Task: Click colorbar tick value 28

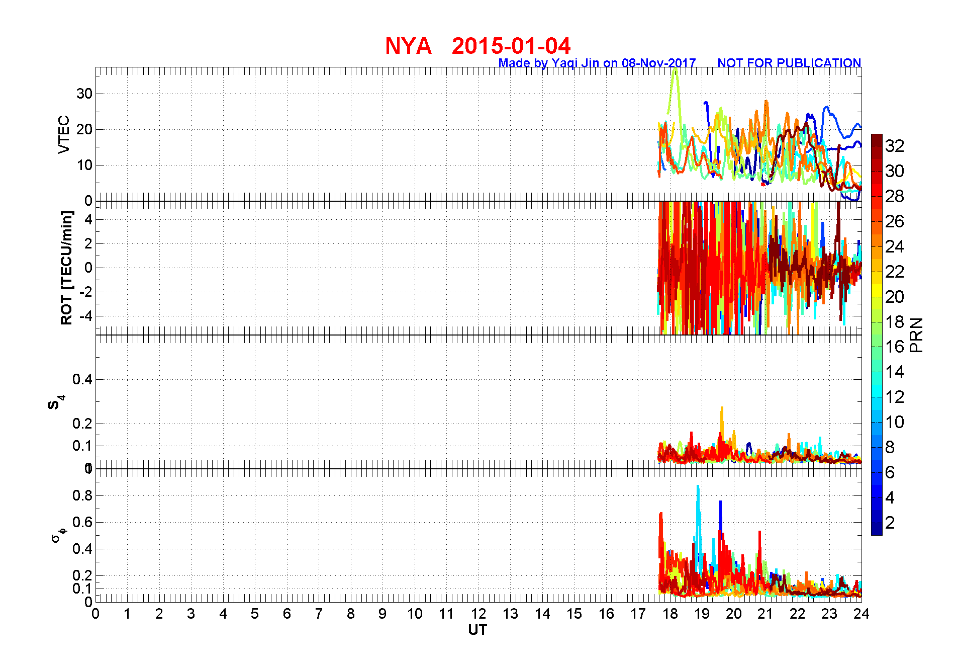Action: click(895, 196)
